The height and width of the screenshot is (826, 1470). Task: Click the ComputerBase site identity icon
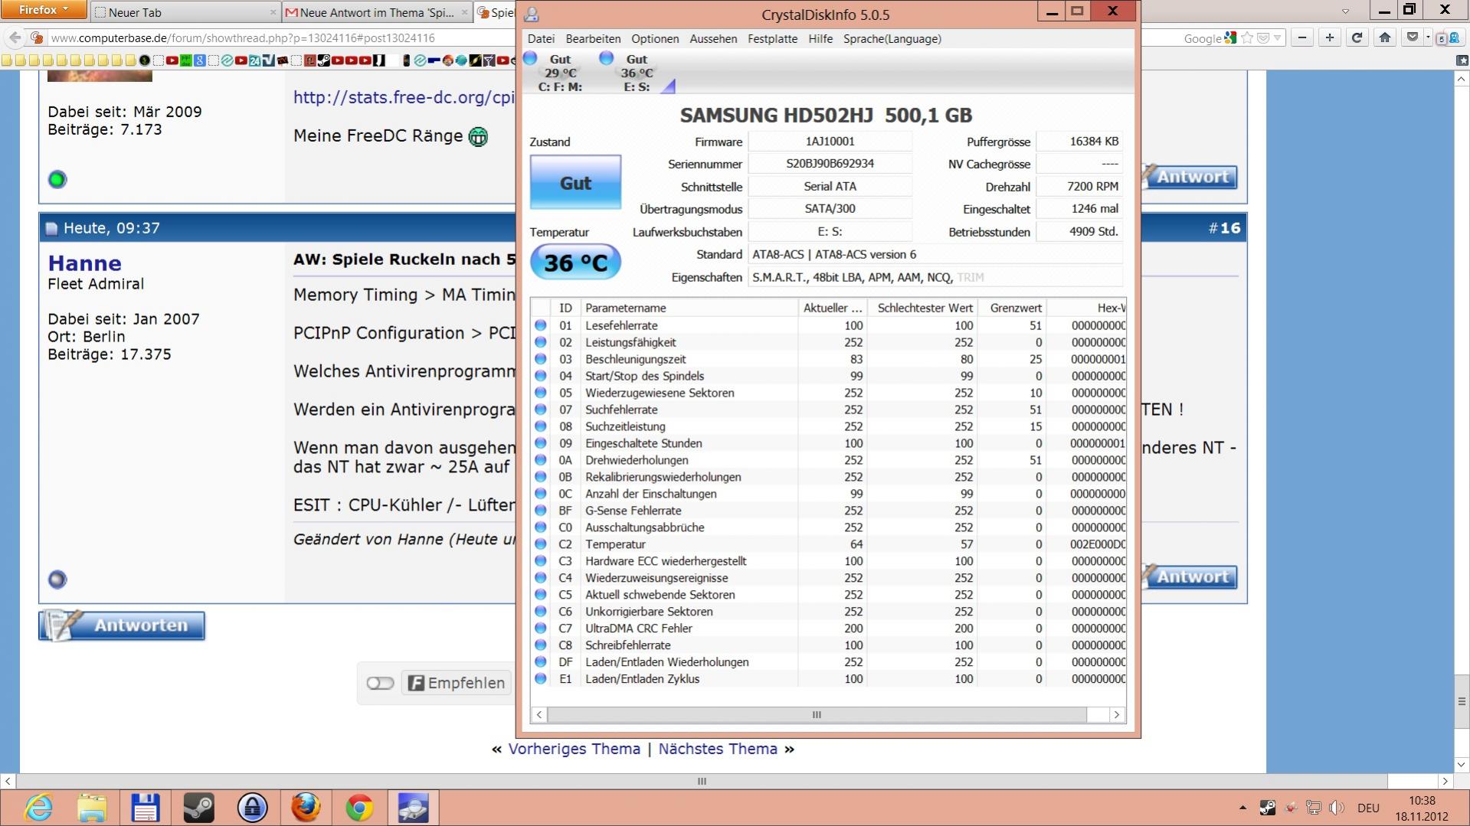(36, 38)
